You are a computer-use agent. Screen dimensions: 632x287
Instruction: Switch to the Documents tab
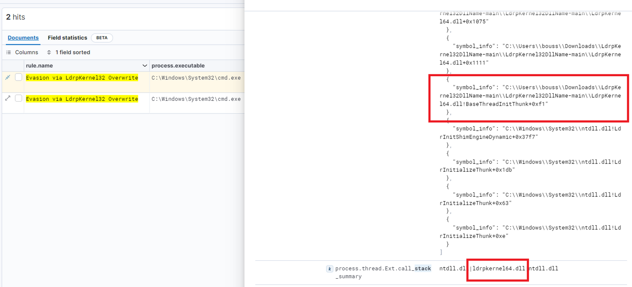pos(23,38)
